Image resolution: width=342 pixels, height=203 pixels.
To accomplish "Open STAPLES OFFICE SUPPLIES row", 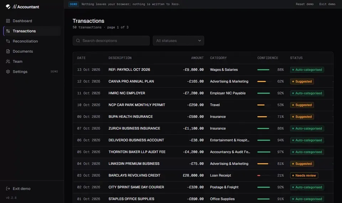I will pos(203,199).
